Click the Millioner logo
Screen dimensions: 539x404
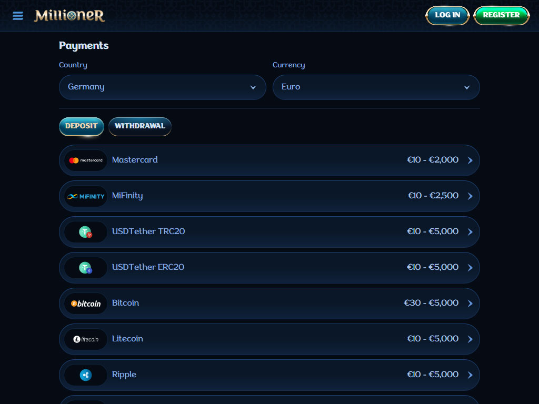tap(69, 16)
